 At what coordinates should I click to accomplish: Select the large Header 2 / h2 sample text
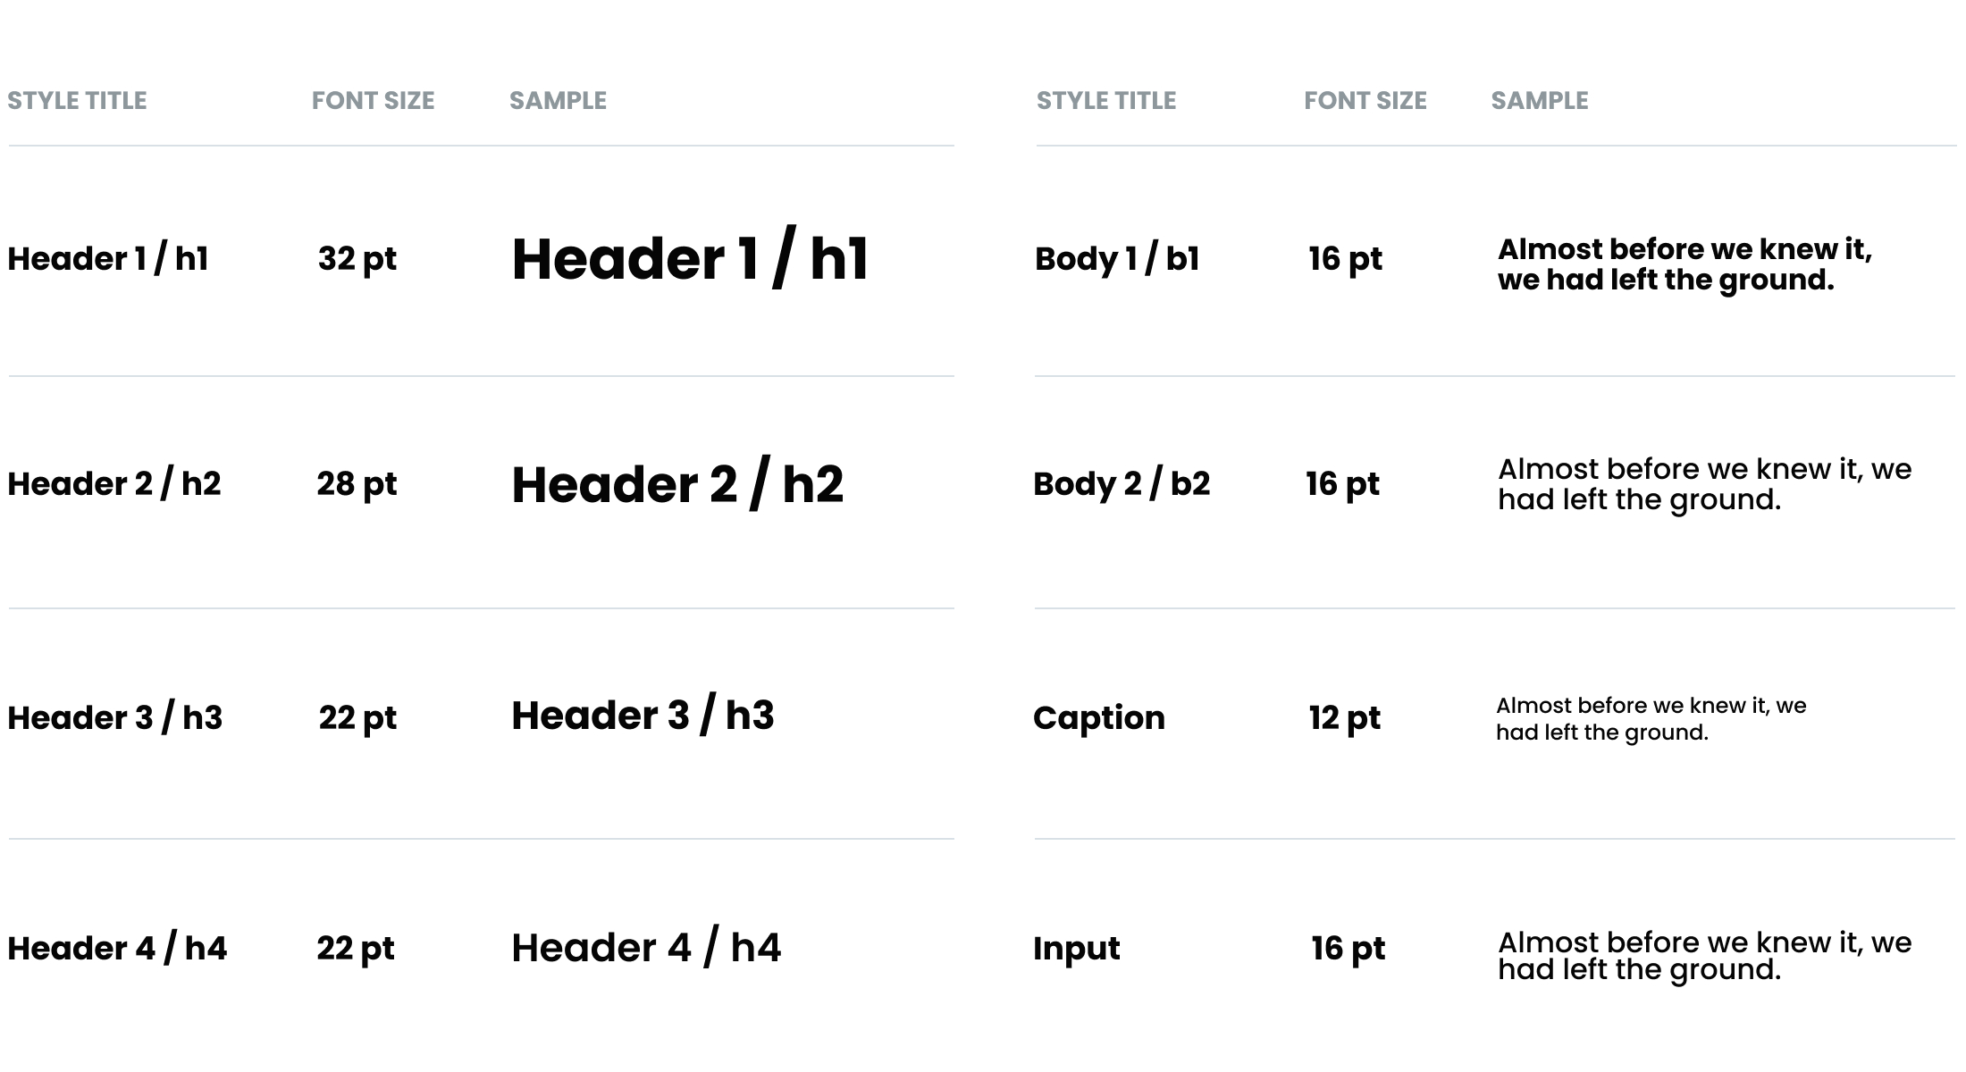(676, 484)
